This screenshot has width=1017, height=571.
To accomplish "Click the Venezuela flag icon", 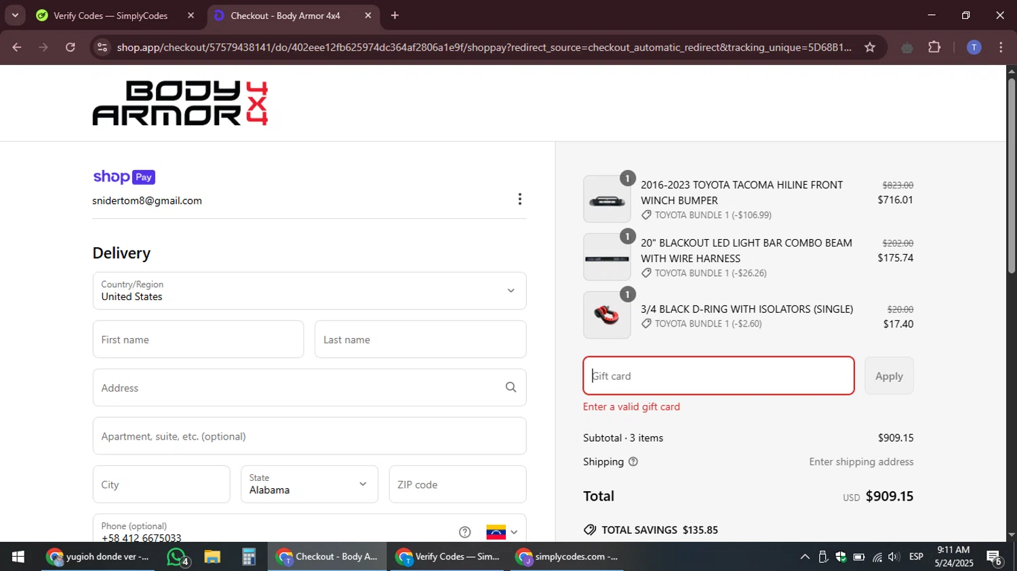I will pyautogui.click(x=496, y=532).
